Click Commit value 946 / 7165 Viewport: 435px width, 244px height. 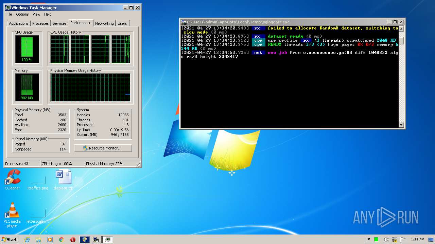pos(120,135)
